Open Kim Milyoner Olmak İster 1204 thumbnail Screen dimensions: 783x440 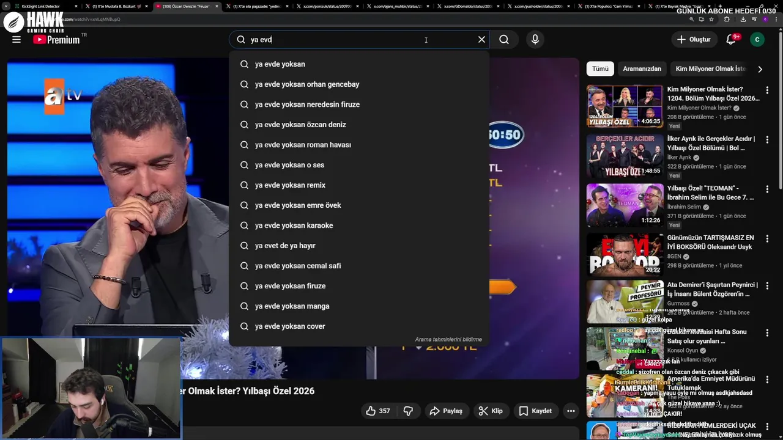(625, 106)
